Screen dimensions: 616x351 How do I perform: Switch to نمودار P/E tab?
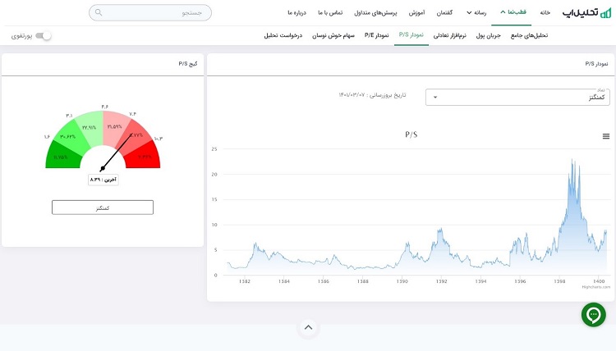coord(376,35)
